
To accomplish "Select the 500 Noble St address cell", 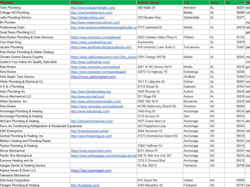I will (x=160, y=8).
